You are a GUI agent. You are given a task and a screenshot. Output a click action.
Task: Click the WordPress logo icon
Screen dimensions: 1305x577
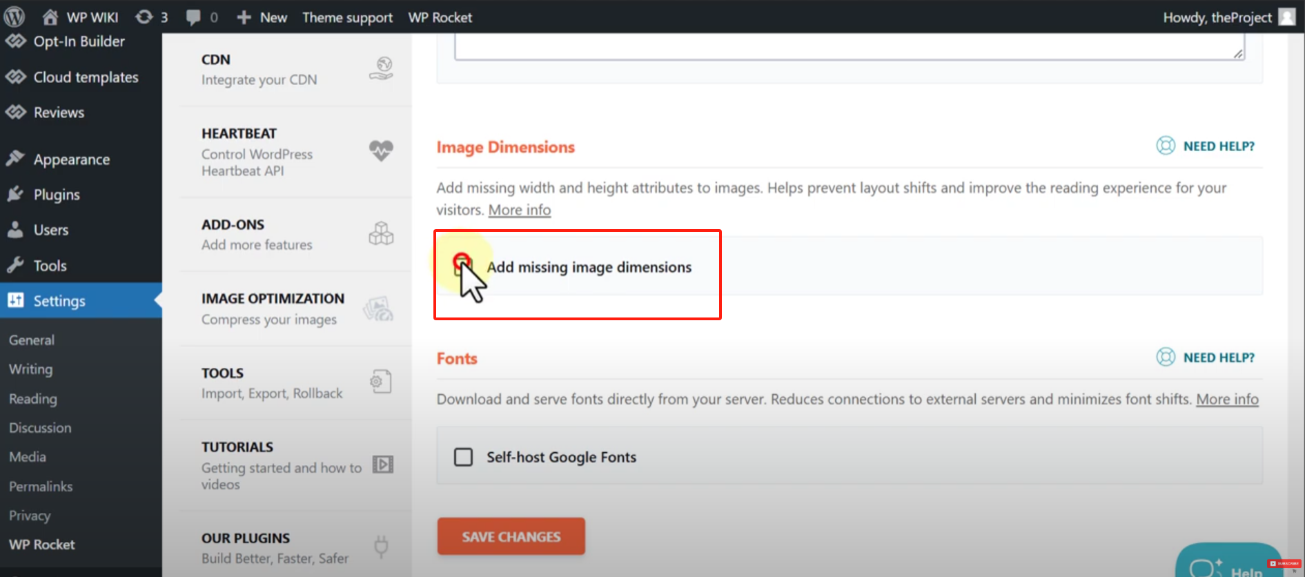14,17
